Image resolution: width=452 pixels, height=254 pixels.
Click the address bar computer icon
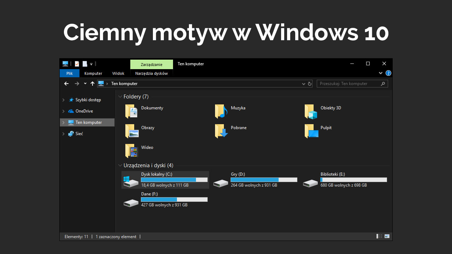[x=101, y=84]
